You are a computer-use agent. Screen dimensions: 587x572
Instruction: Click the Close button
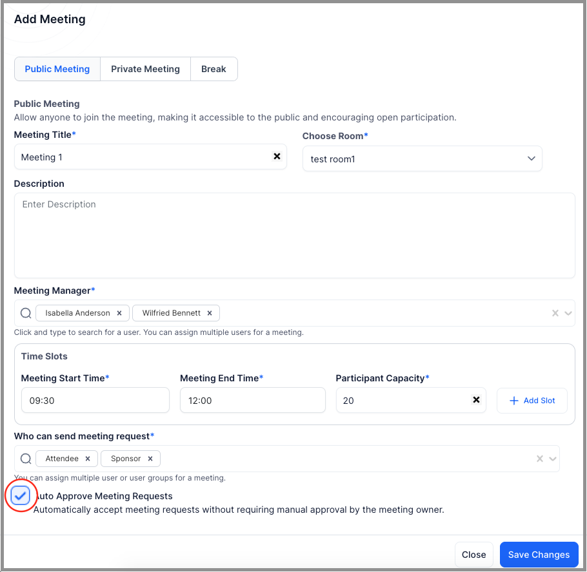pyautogui.click(x=473, y=555)
